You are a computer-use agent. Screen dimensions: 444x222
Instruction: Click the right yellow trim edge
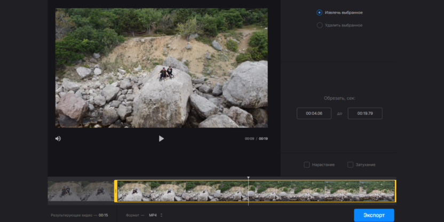click(x=395, y=191)
